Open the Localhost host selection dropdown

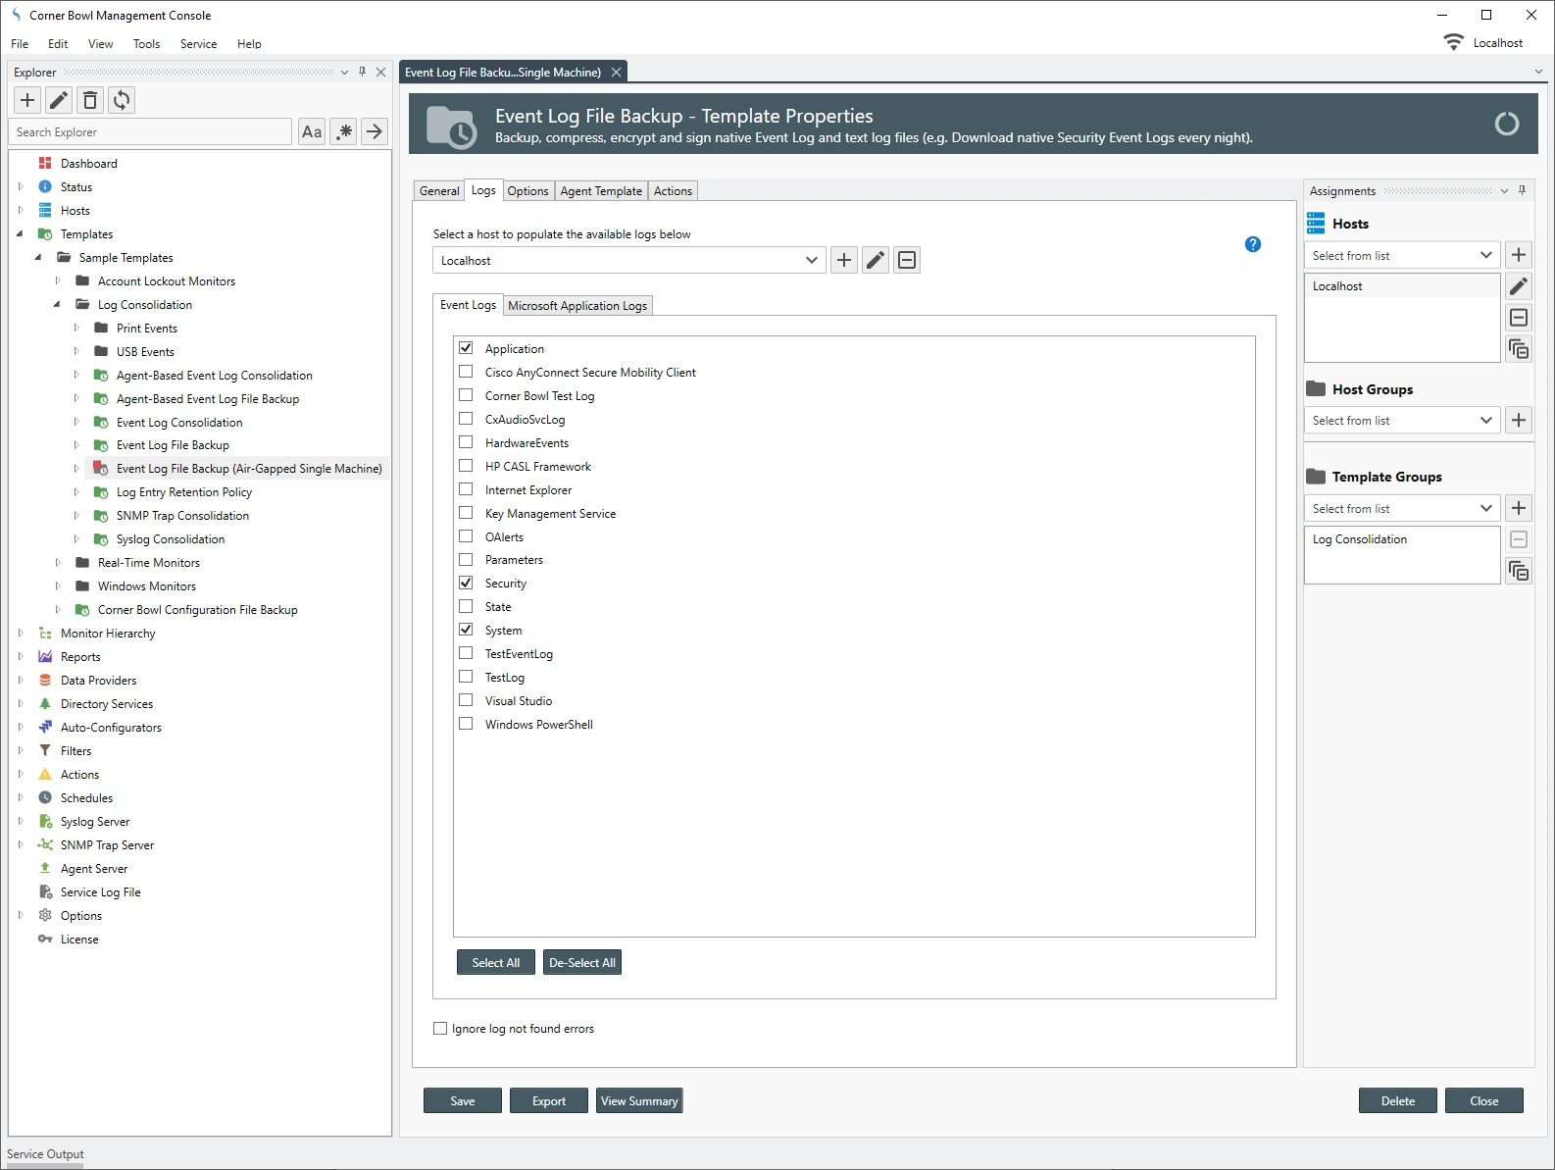pyautogui.click(x=627, y=261)
